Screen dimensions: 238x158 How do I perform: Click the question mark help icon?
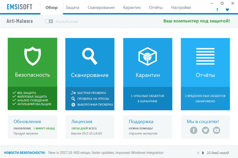pos(217,10)
